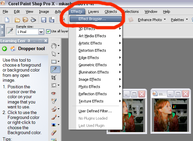Open the Objects menu
This screenshot has height=141, width=193.
[x=111, y=12]
